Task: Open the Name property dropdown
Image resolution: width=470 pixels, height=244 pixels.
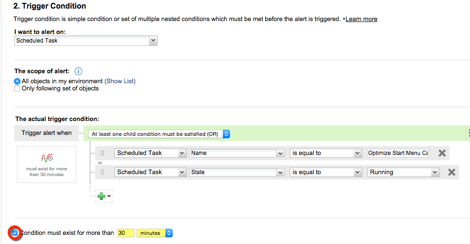Action: (237, 153)
